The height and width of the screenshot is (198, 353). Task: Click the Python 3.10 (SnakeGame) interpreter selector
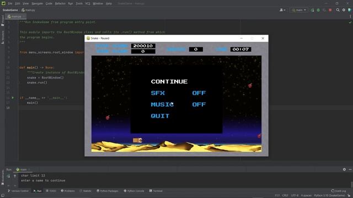click(329, 196)
